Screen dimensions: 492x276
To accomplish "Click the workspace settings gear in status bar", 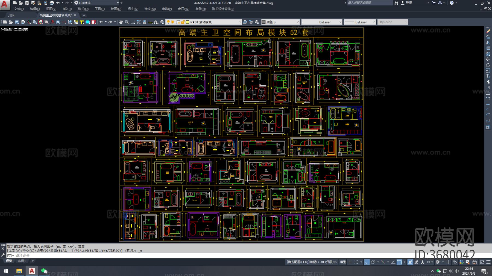I will [x=438, y=262].
